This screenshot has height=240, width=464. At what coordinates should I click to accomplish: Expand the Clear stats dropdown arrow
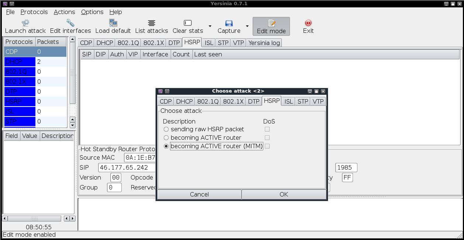tap(210, 26)
